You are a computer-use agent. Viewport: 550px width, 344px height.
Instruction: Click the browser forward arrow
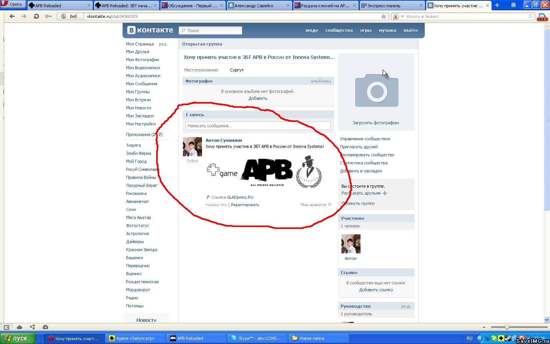coord(24,16)
